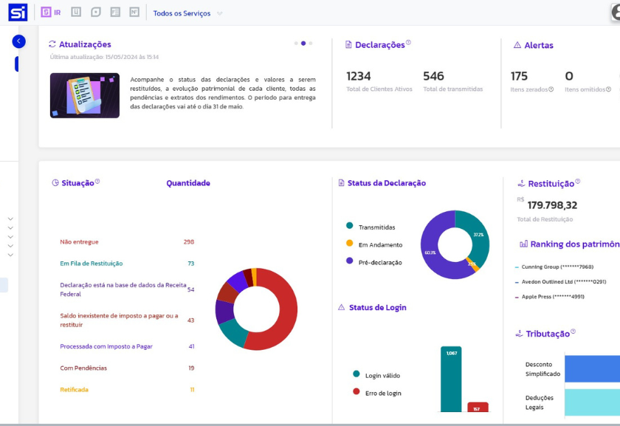
Task: Expand the first chevron in the left sidebar
Action: tap(10, 219)
